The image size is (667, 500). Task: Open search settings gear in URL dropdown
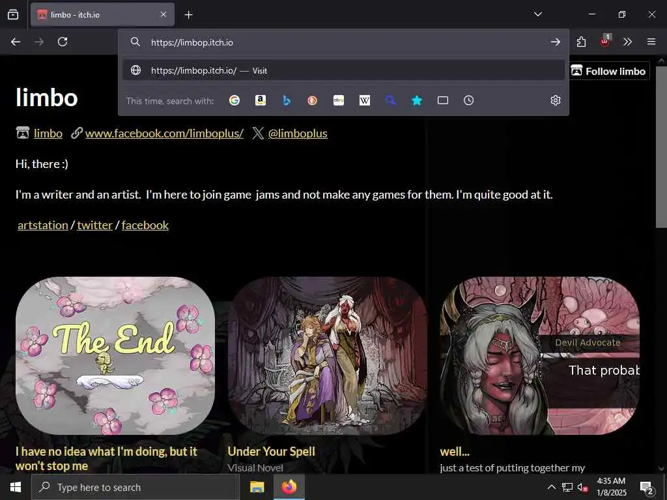(555, 100)
